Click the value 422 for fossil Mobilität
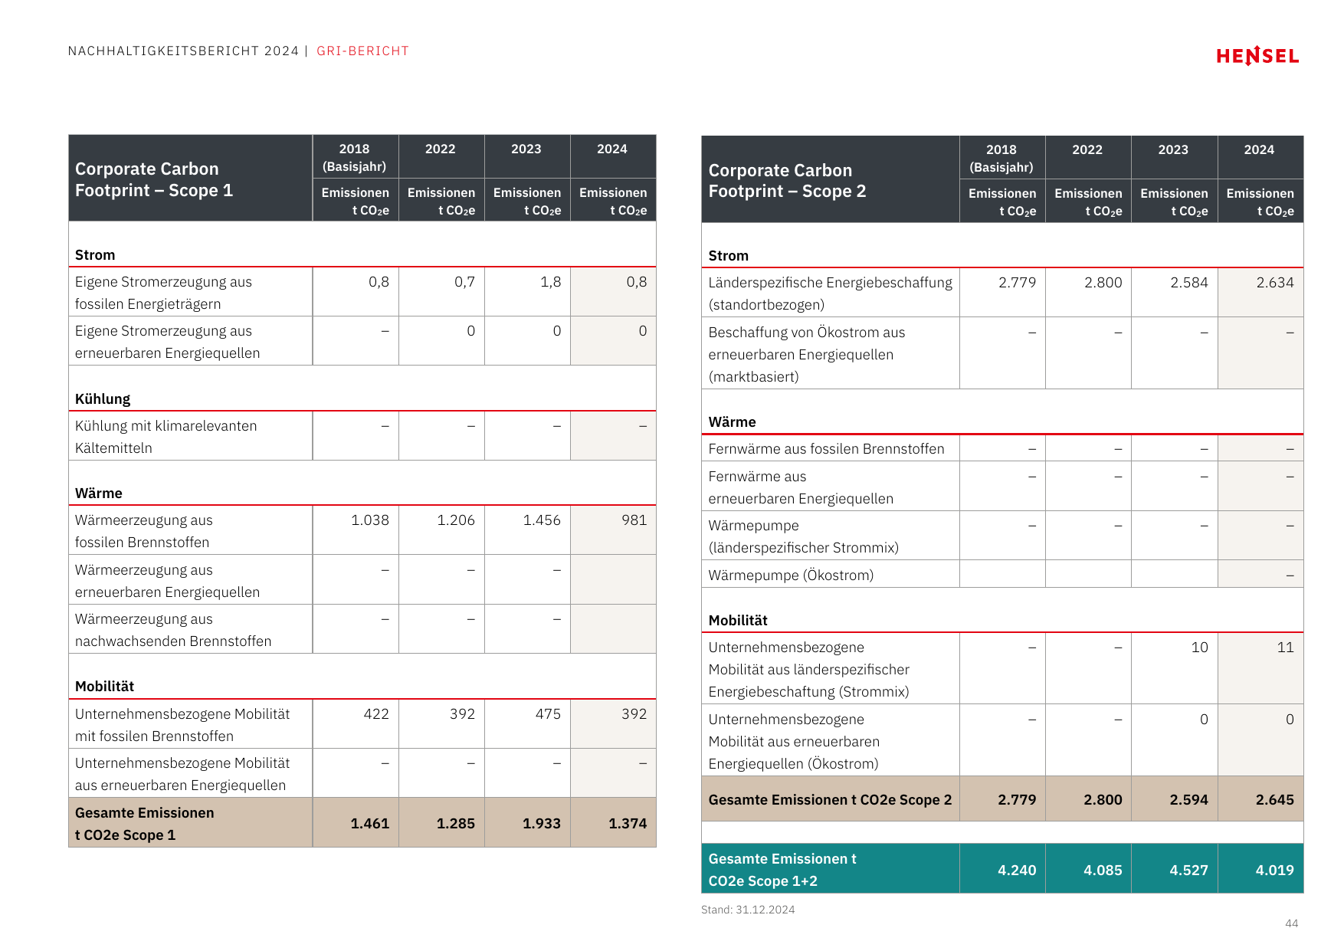1344x951 pixels. (376, 714)
